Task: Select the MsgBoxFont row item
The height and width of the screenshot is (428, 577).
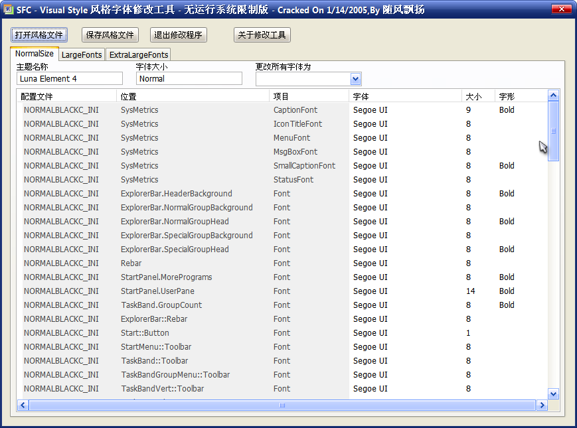Action: (295, 152)
